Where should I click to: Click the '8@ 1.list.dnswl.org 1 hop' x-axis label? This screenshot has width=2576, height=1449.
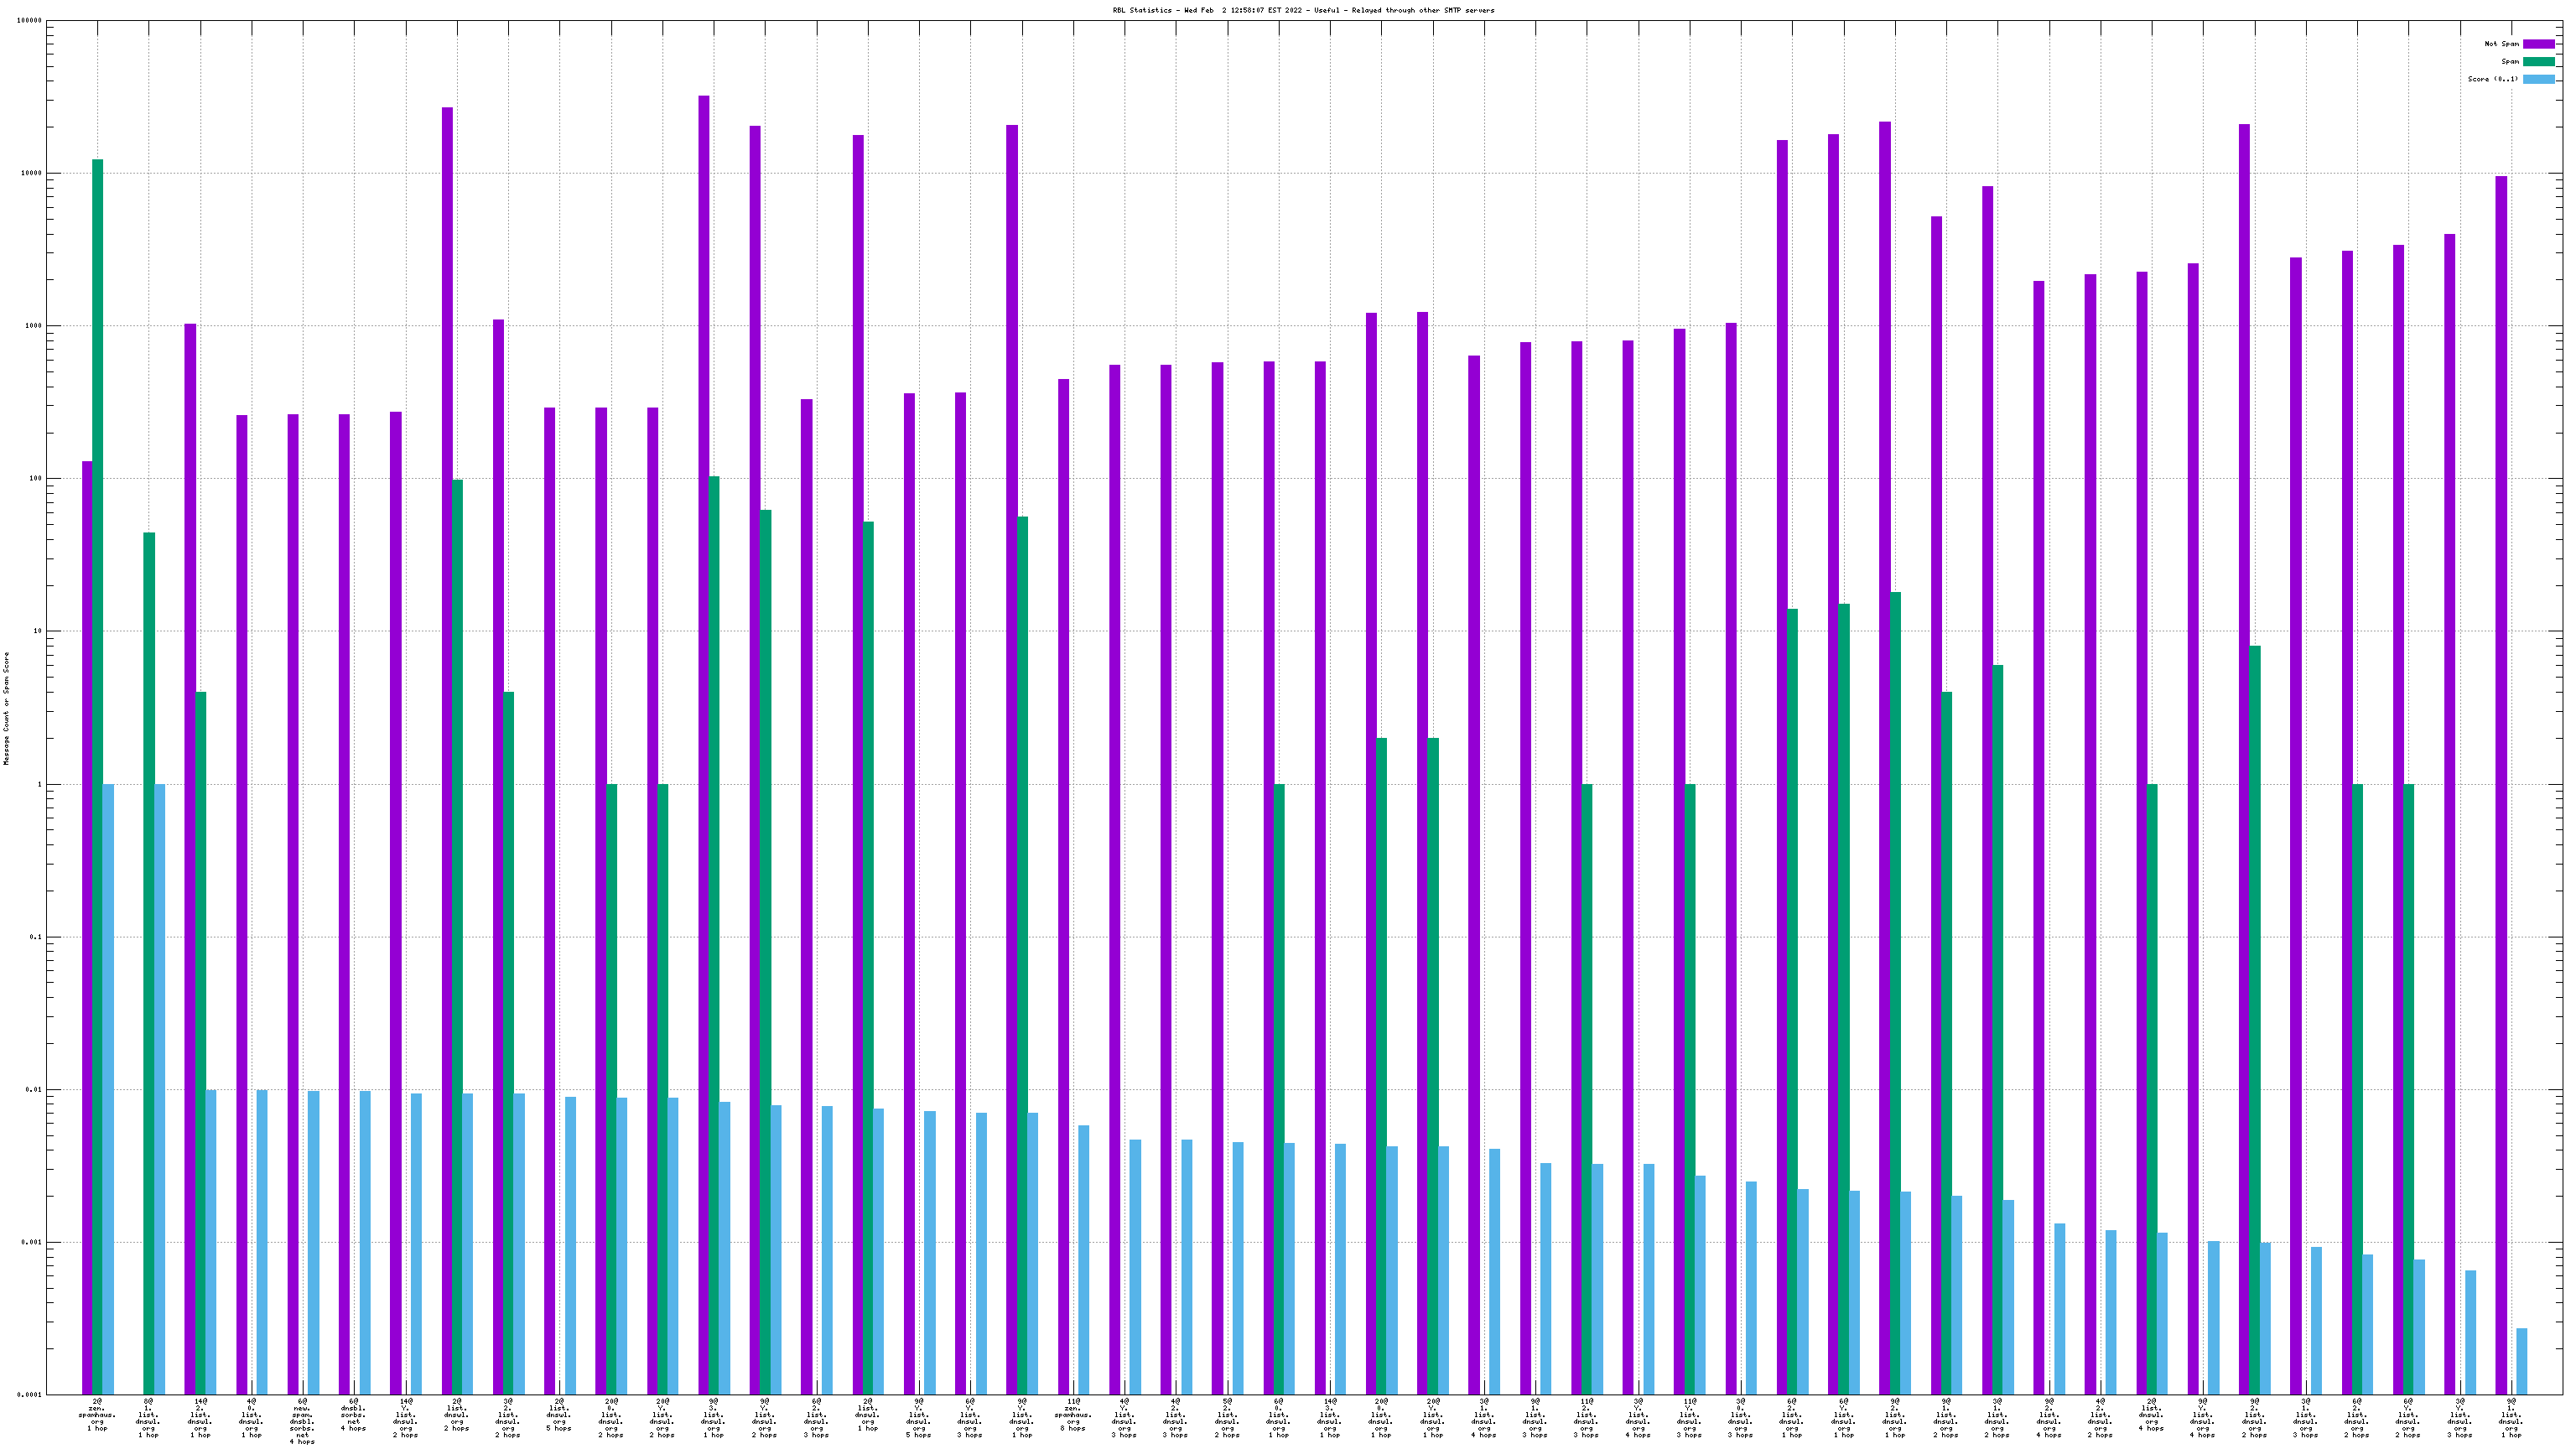click(x=148, y=1418)
